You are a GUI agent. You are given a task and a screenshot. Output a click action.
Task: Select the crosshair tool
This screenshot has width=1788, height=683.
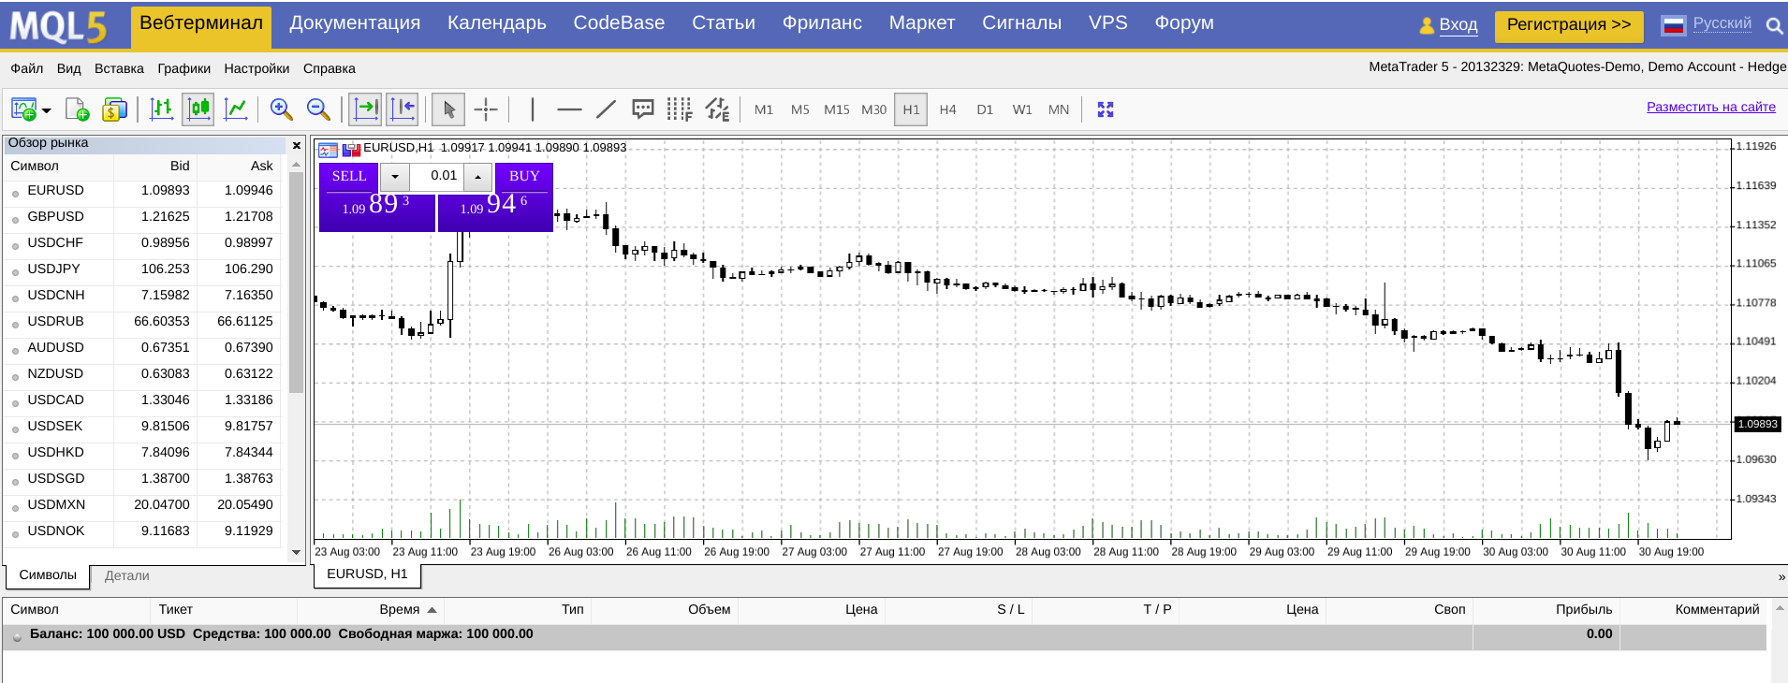click(x=486, y=109)
